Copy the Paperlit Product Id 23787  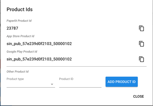tap(142, 28)
